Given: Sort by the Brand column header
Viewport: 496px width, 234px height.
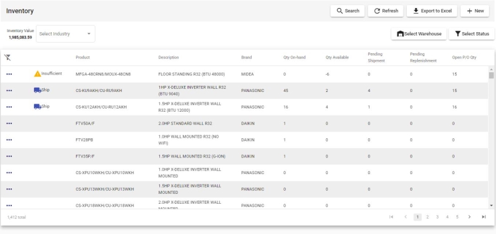Looking at the screenshot, I should tap(246, 57).
